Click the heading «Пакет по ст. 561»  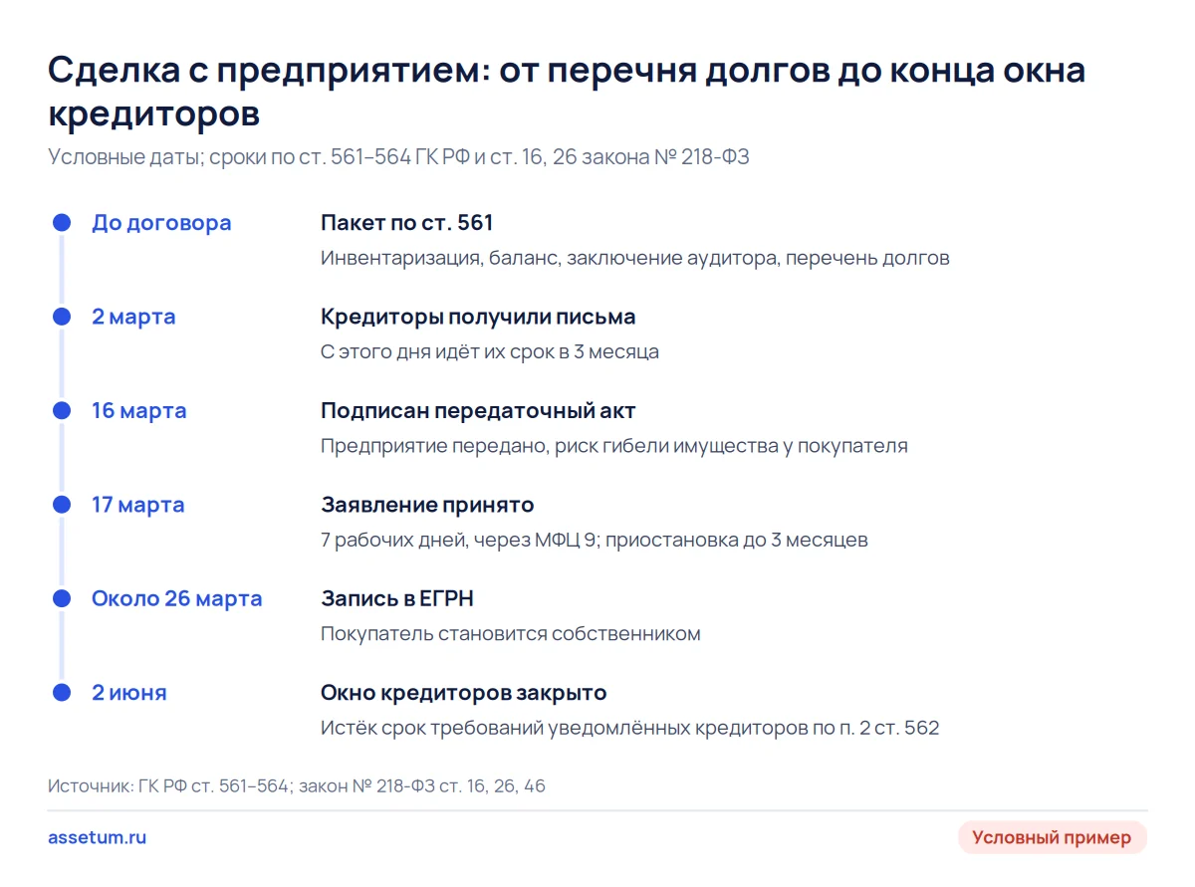406,223
